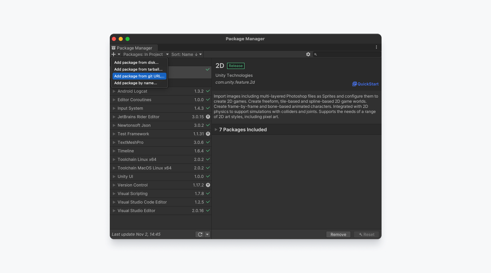491x273 pixels.
Task: Select the JetBrains Rider Editor package
Action: (161, 117)
